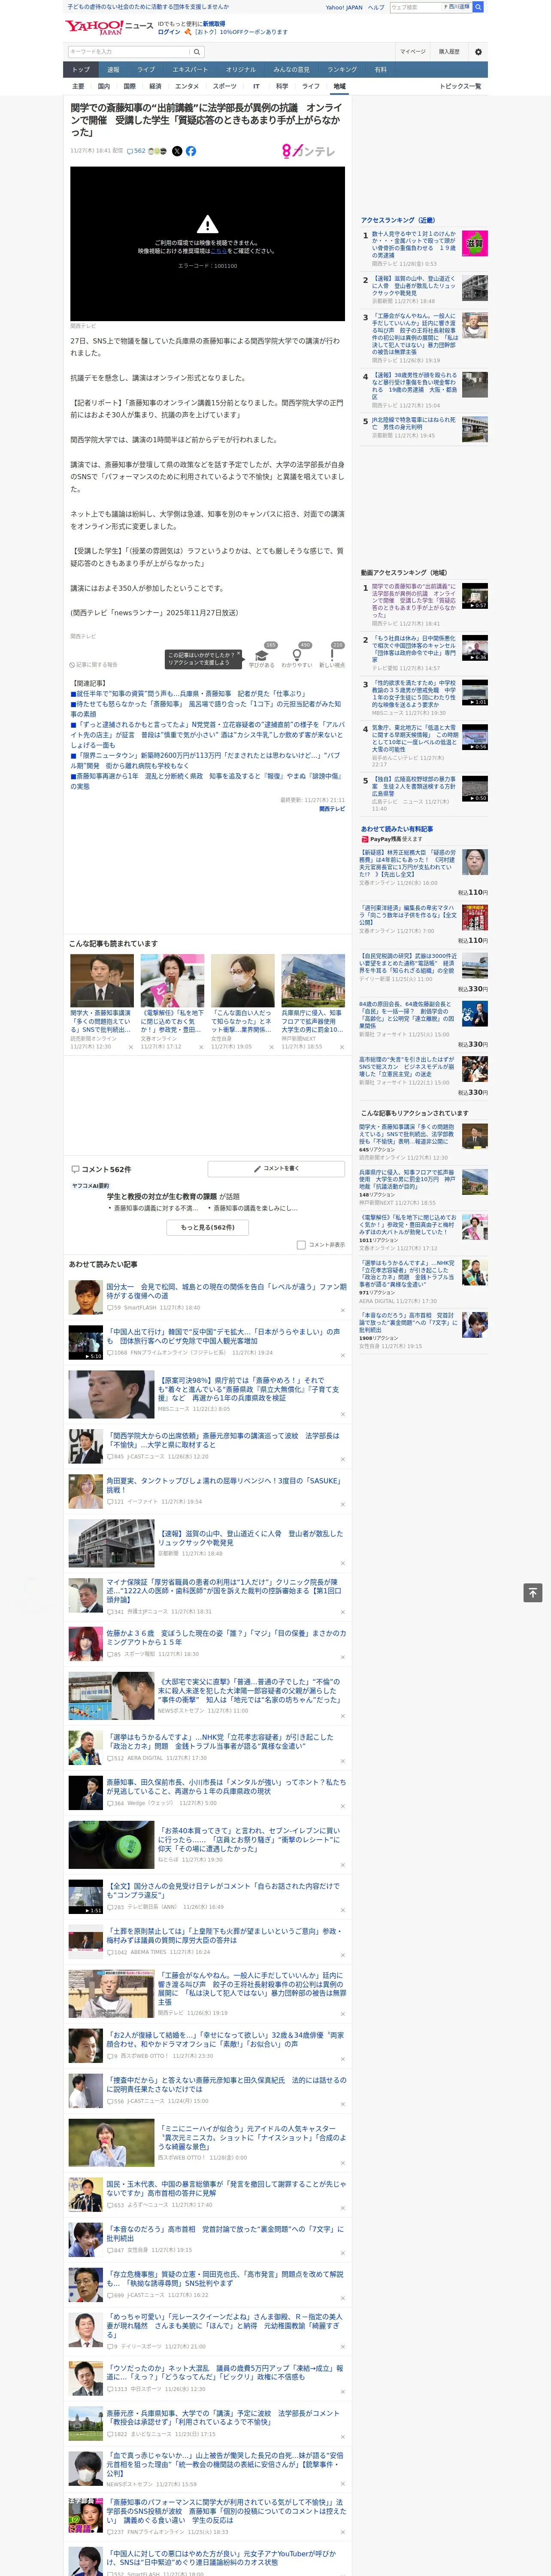Click the keyword search input field

pyautogui.click(x=129, y=52)
